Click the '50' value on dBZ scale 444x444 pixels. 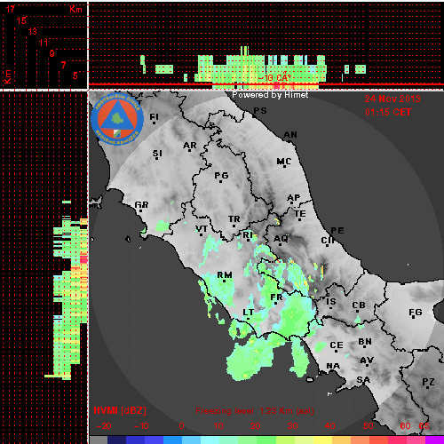click(x=368, y=426)
